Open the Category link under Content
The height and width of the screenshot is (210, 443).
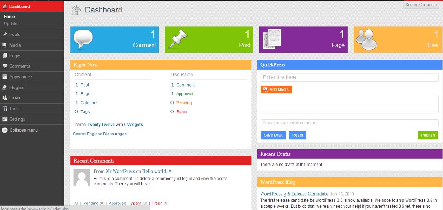click(89, 103)
